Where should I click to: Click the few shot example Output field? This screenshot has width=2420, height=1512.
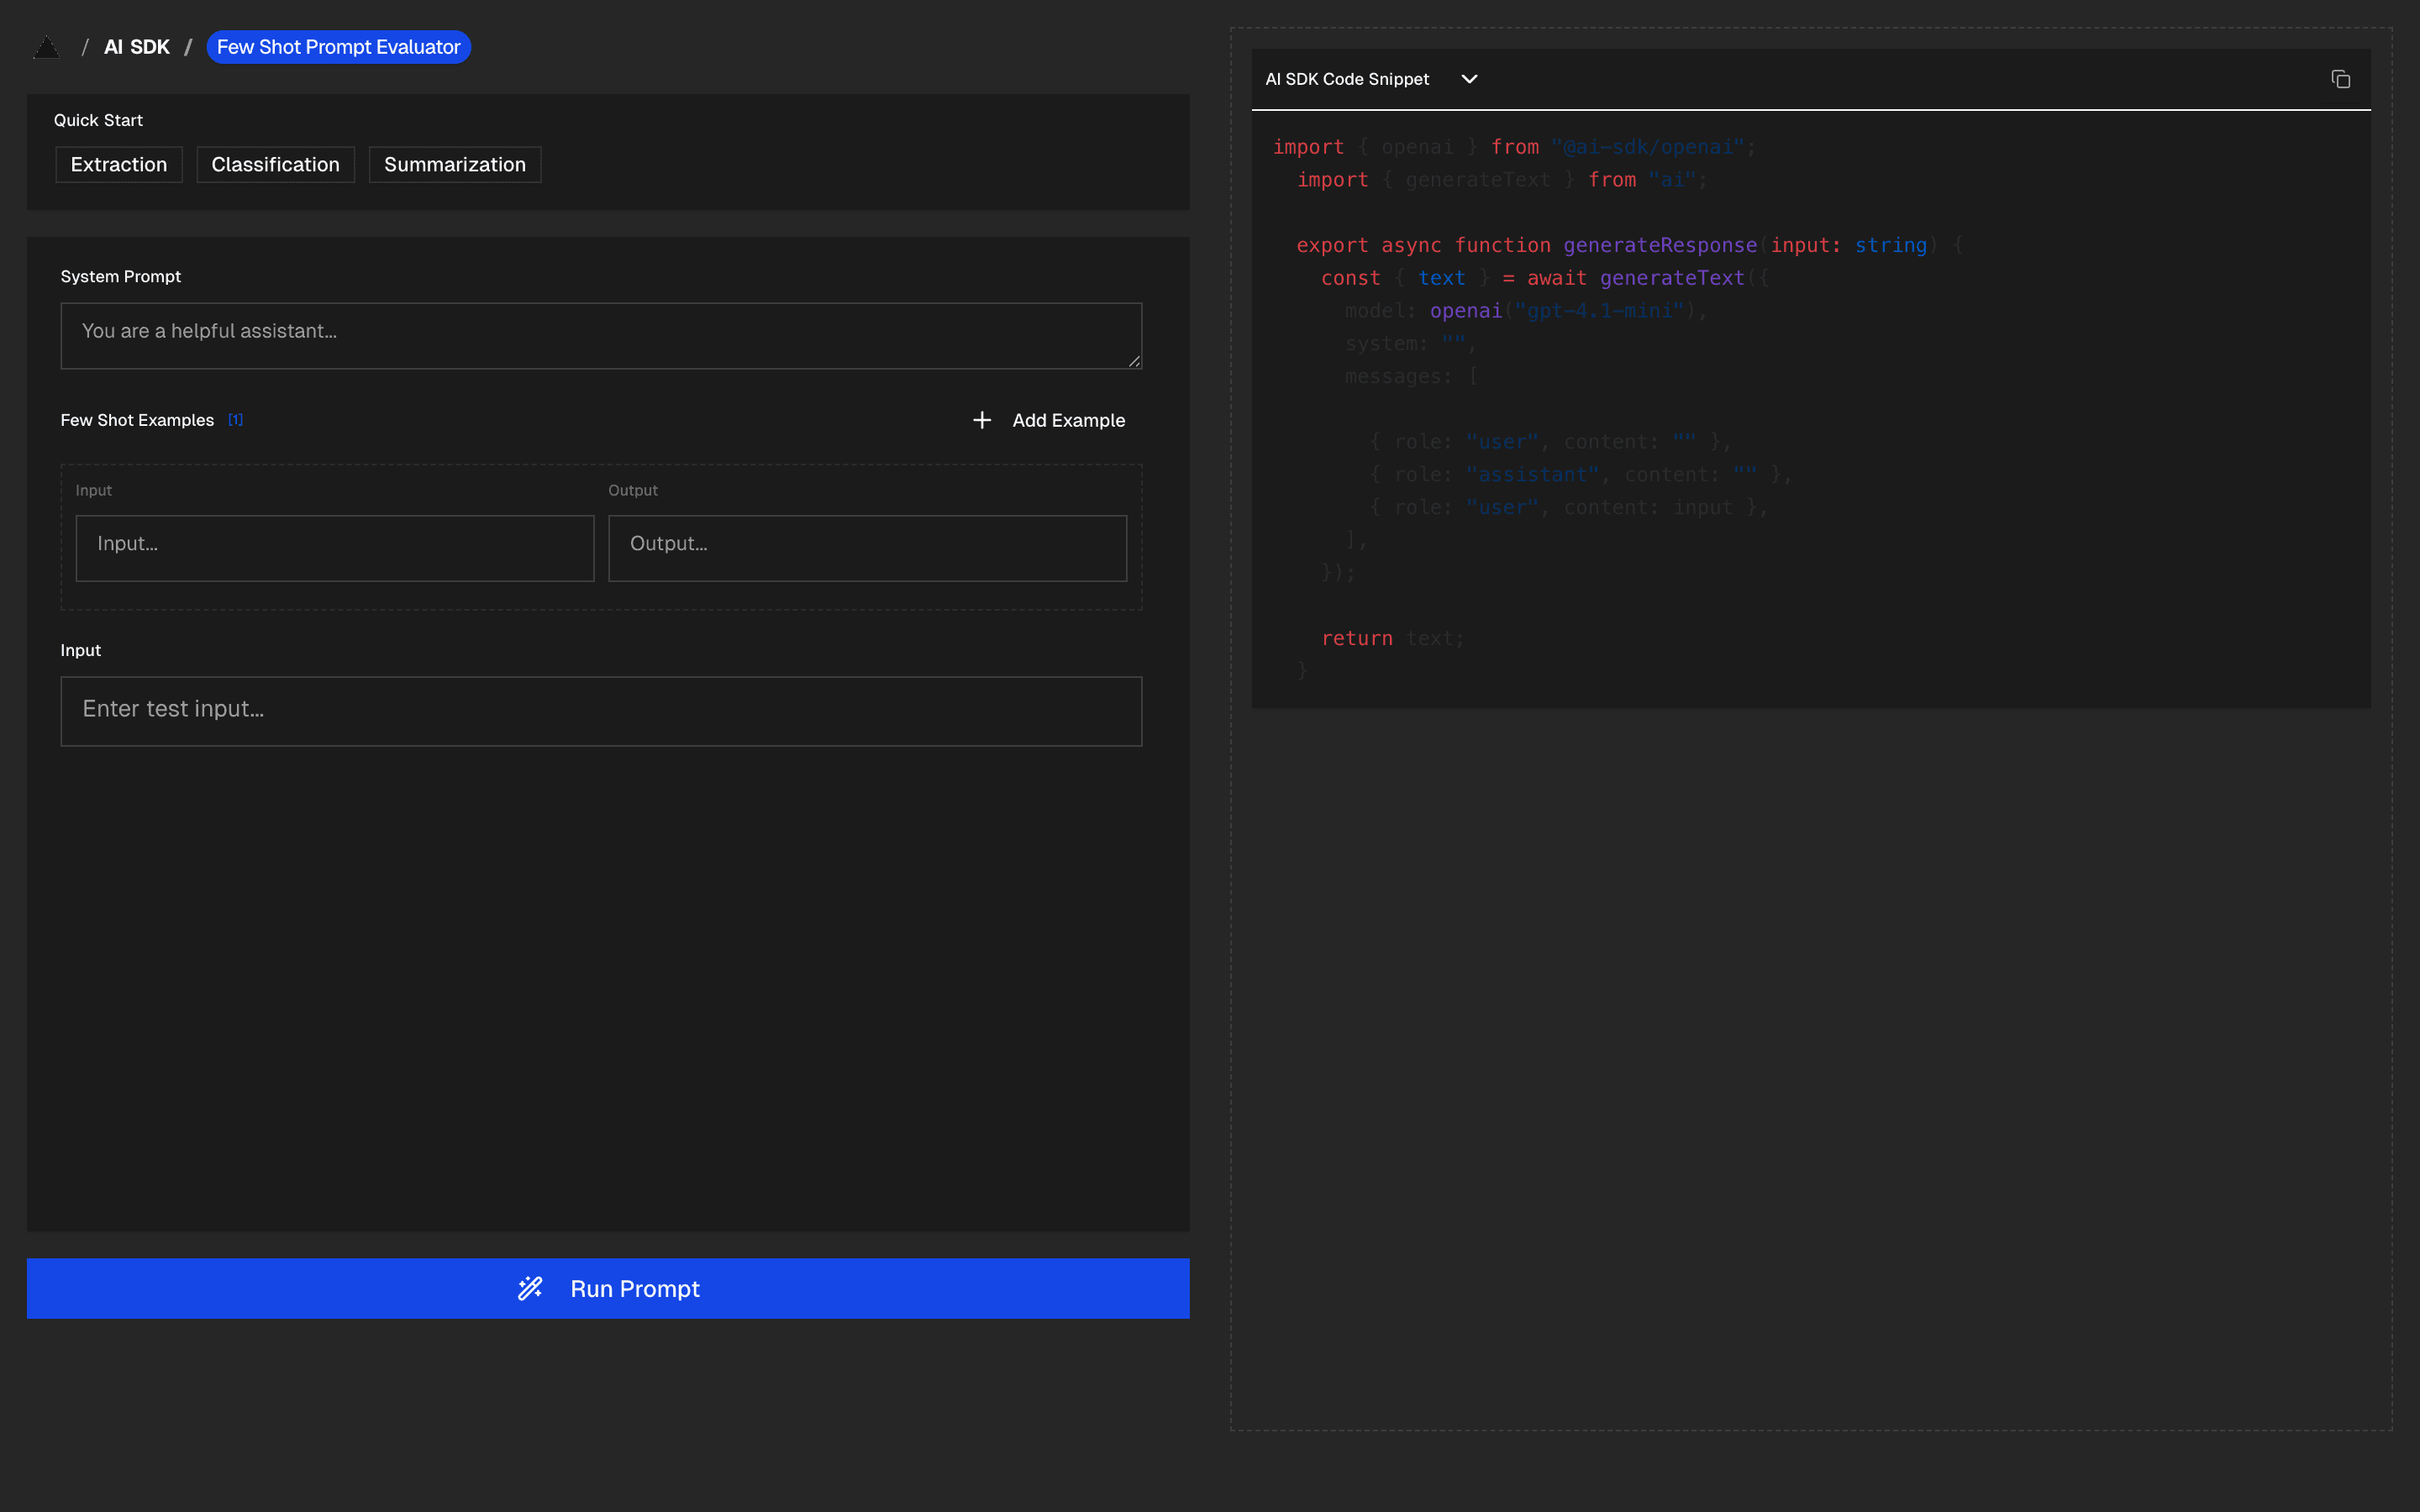867,547
